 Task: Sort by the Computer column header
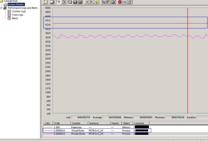coord(141,123)
